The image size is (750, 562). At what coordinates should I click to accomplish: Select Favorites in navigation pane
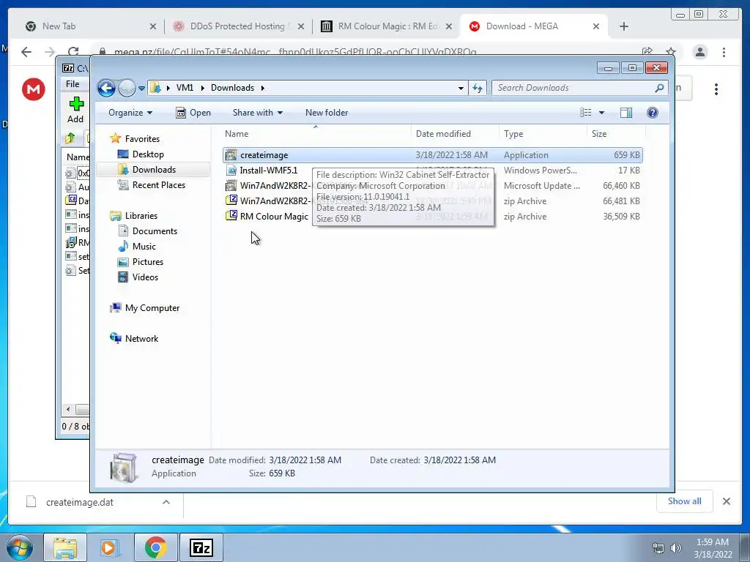point(142,139)
